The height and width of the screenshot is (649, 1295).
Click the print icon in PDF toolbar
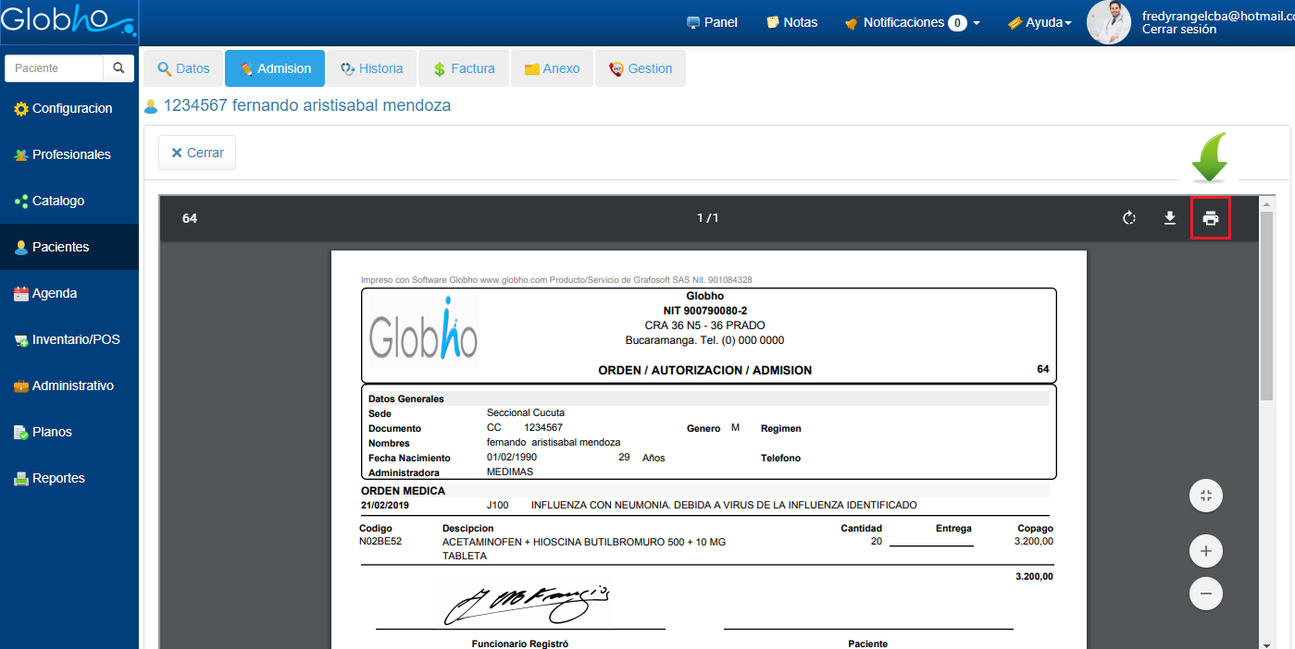(1210, 218)
